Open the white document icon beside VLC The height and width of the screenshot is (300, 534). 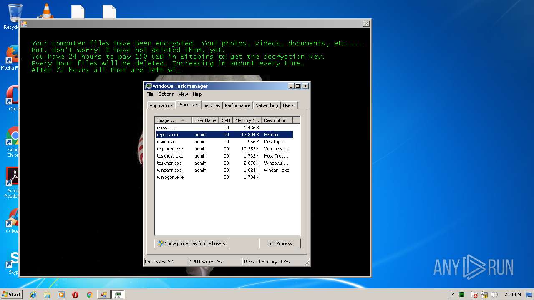click(78, 12)
